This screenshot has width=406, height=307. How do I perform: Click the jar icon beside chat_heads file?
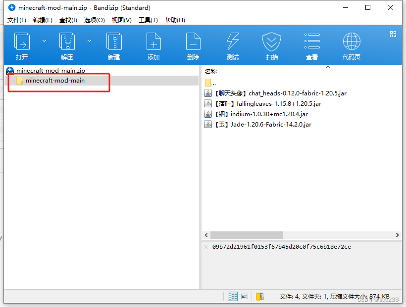[208, 93]
